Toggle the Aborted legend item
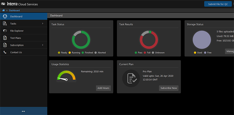Viewport: 234px width, 115px height. 100,53
